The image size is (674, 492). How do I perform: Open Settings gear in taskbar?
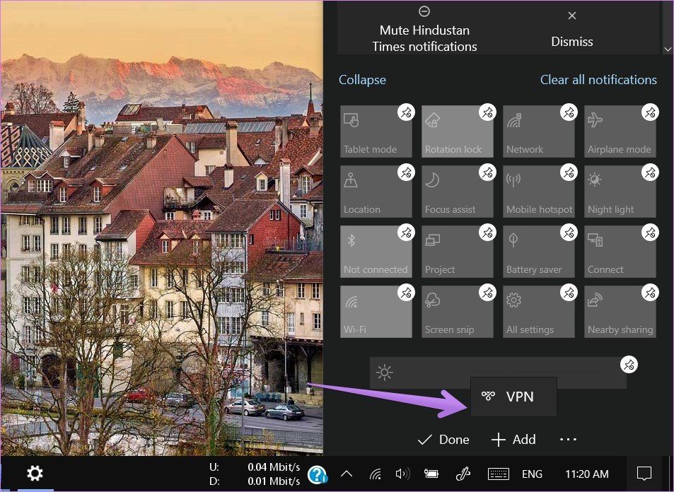click(35, 474)
